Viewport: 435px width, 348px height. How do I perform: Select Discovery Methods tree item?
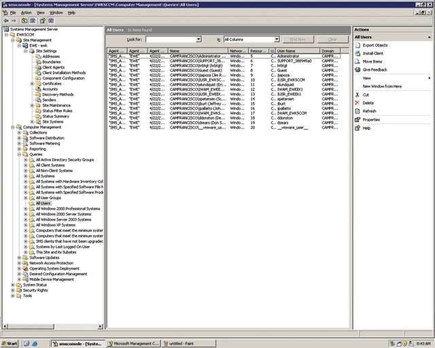[x=58, y=94]
